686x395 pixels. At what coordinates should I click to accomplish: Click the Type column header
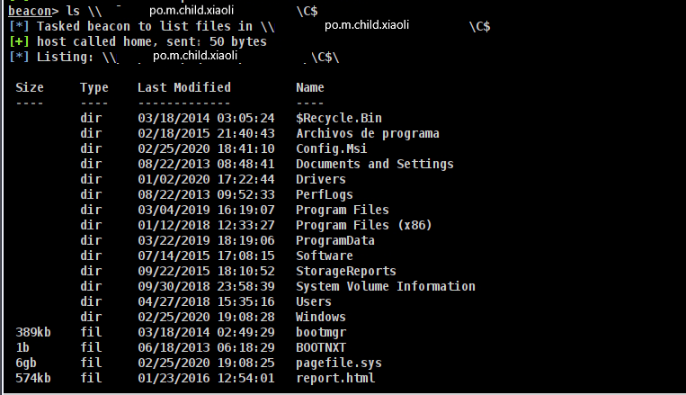94,87
